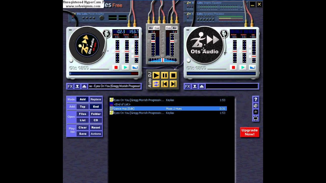
Task: Click the left turntable record platter
Action: point(87,45)
